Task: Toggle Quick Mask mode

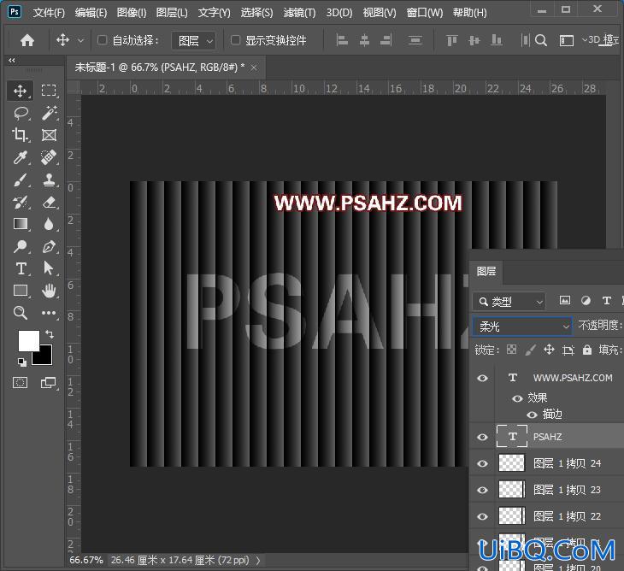Action: [20, 383]
